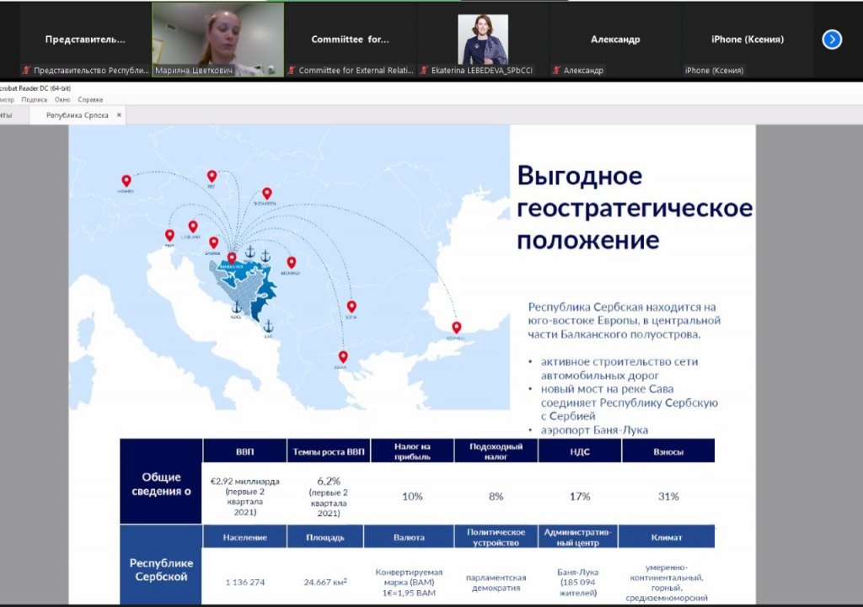Click the Выгодное геостратегическое положение slide heading
863x607 pixels.
(x=634, y=208)
